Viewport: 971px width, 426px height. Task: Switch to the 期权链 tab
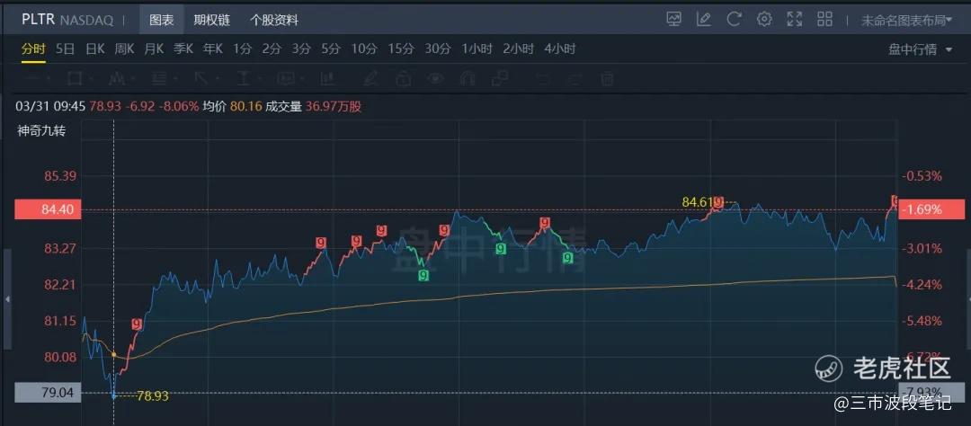click(x=211, y=20)
